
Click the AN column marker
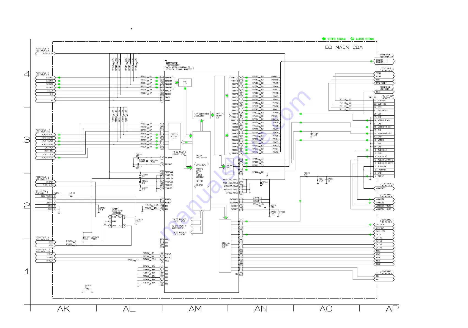[x=261, y=309]
